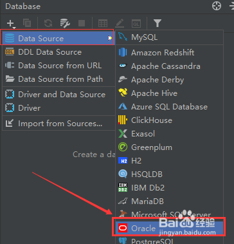Select Oracle data source
Image resolution: width=234 pixels, height=244 pixels.
(x=170, y=228)
